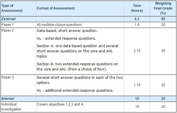
Task: Click the 'Format of Assessment' header cell
Action: pos(56,8)
